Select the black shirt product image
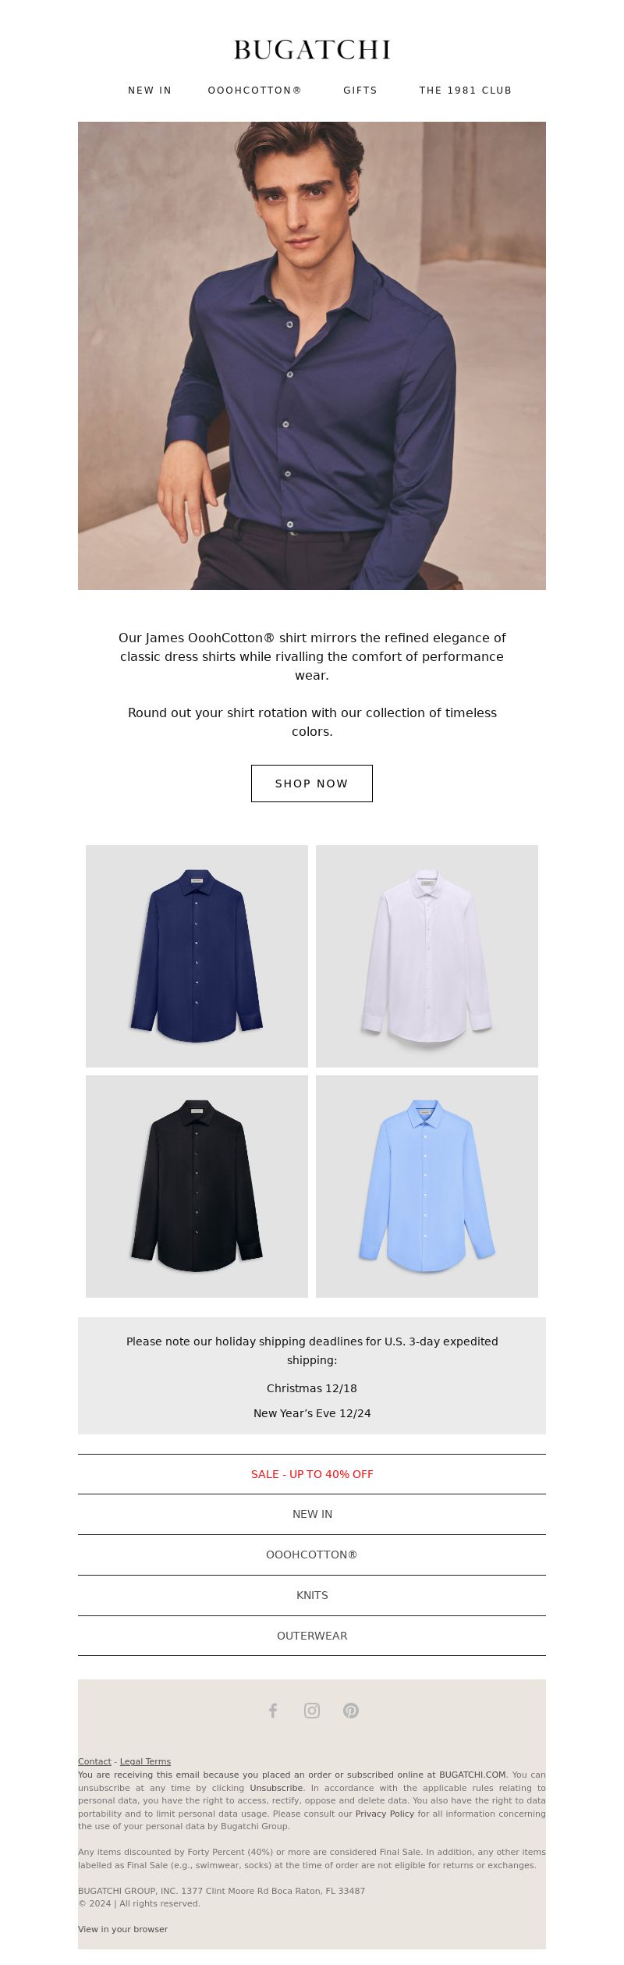 [197, 1186]
